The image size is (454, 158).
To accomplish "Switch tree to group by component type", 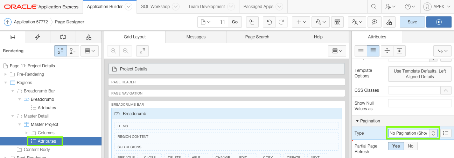I will (73, 51).
